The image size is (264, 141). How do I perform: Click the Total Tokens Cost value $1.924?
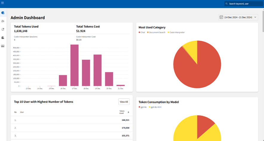[81, 31]
